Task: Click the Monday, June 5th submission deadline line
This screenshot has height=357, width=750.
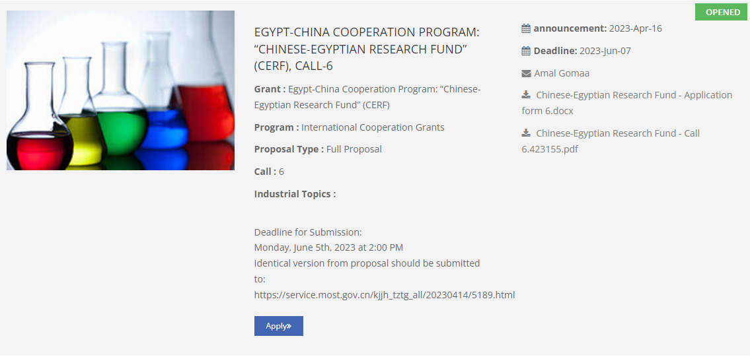Action: point(328,247)
